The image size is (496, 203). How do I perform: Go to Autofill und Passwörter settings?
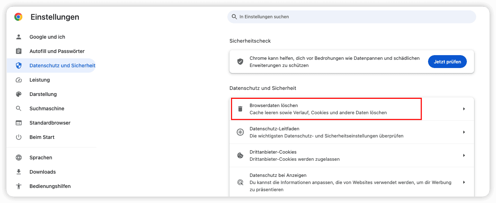pos(57,51)
